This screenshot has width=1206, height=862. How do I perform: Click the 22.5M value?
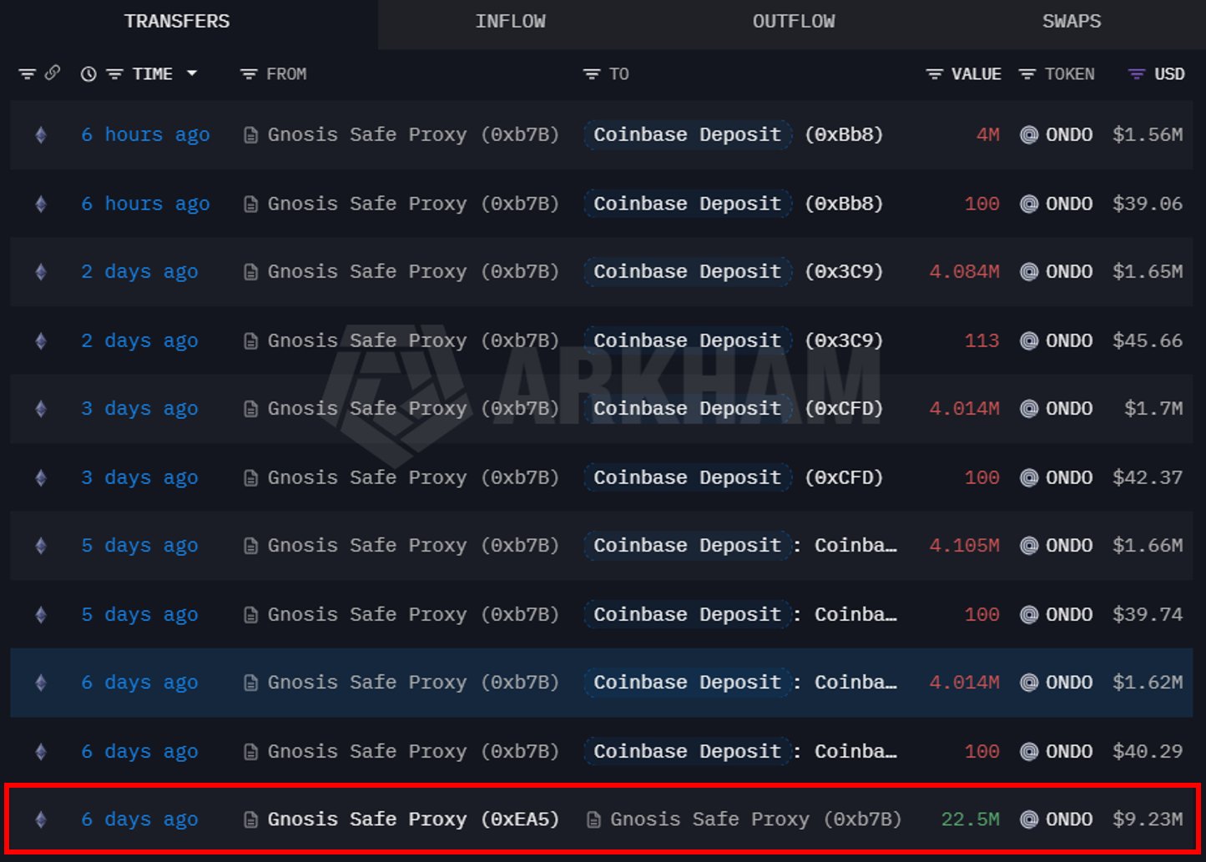tap(970, 819)
